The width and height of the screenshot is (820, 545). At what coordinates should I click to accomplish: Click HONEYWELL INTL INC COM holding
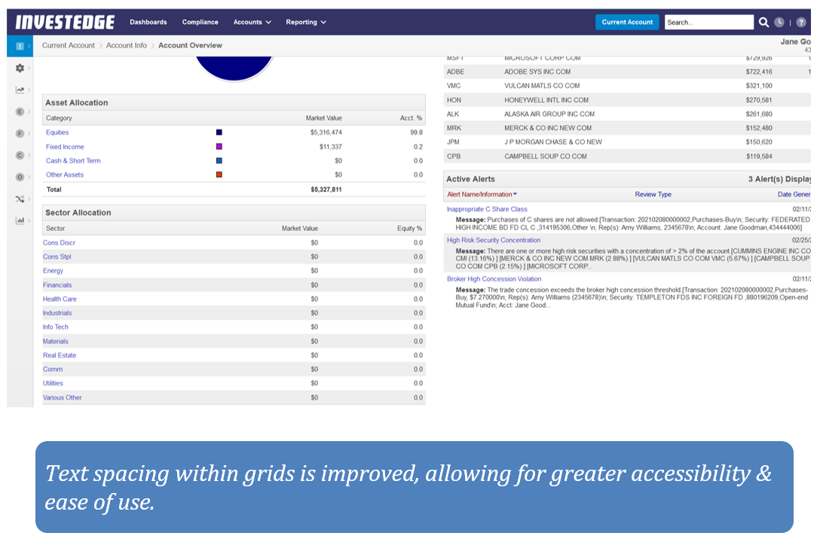tap(546, 100)
